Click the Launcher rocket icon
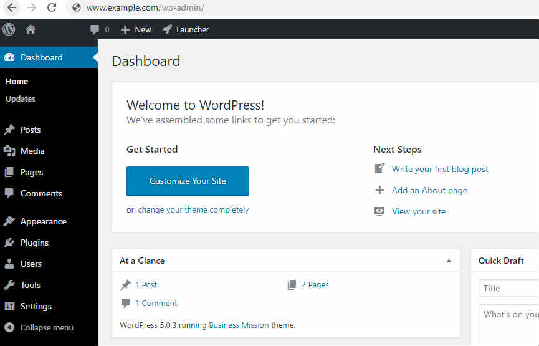The height and width of the screenshot is (346, 539). (x=168, y=29)
